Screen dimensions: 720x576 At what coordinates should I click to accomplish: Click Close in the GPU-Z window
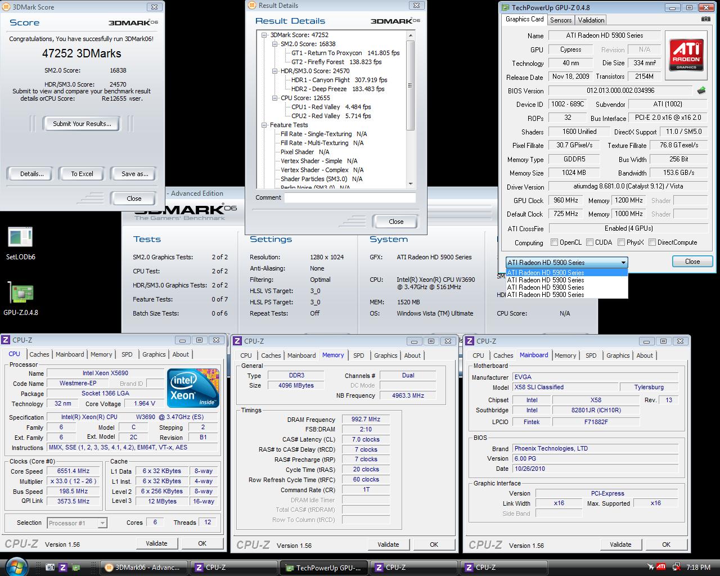(692, 262)
